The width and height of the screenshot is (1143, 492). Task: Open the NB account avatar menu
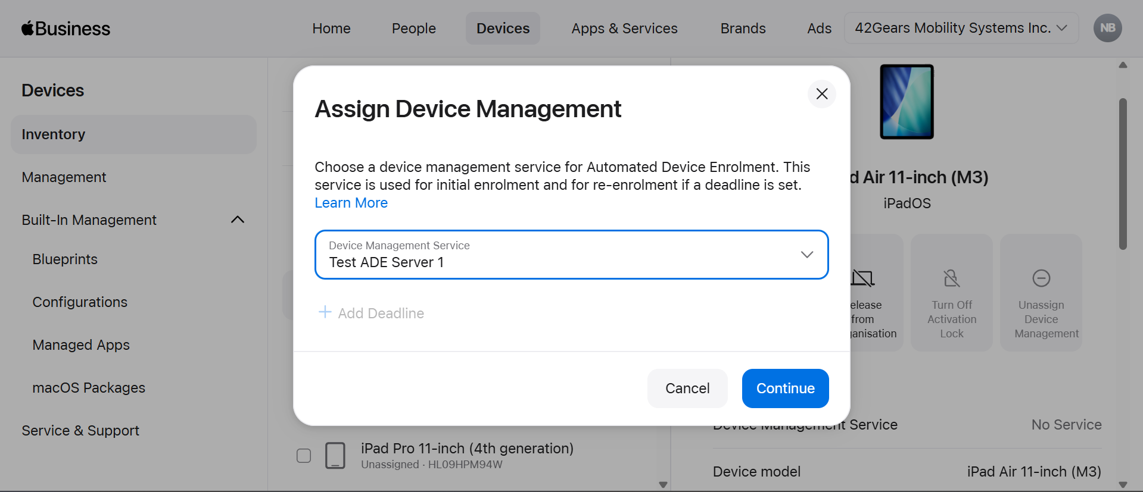[x=1107, y=28]
